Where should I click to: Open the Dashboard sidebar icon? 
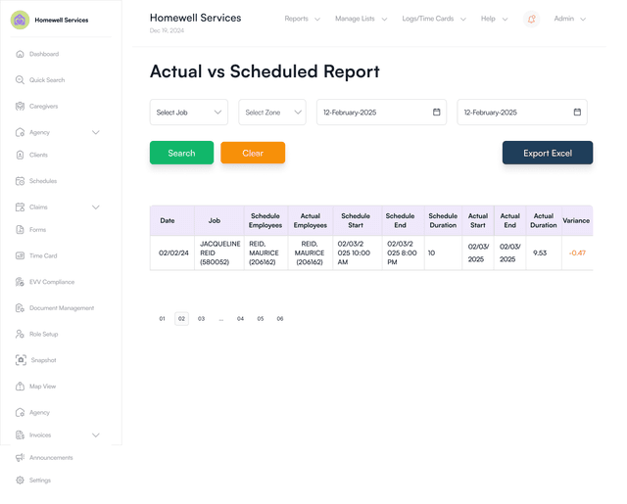[x=20, y=54]
